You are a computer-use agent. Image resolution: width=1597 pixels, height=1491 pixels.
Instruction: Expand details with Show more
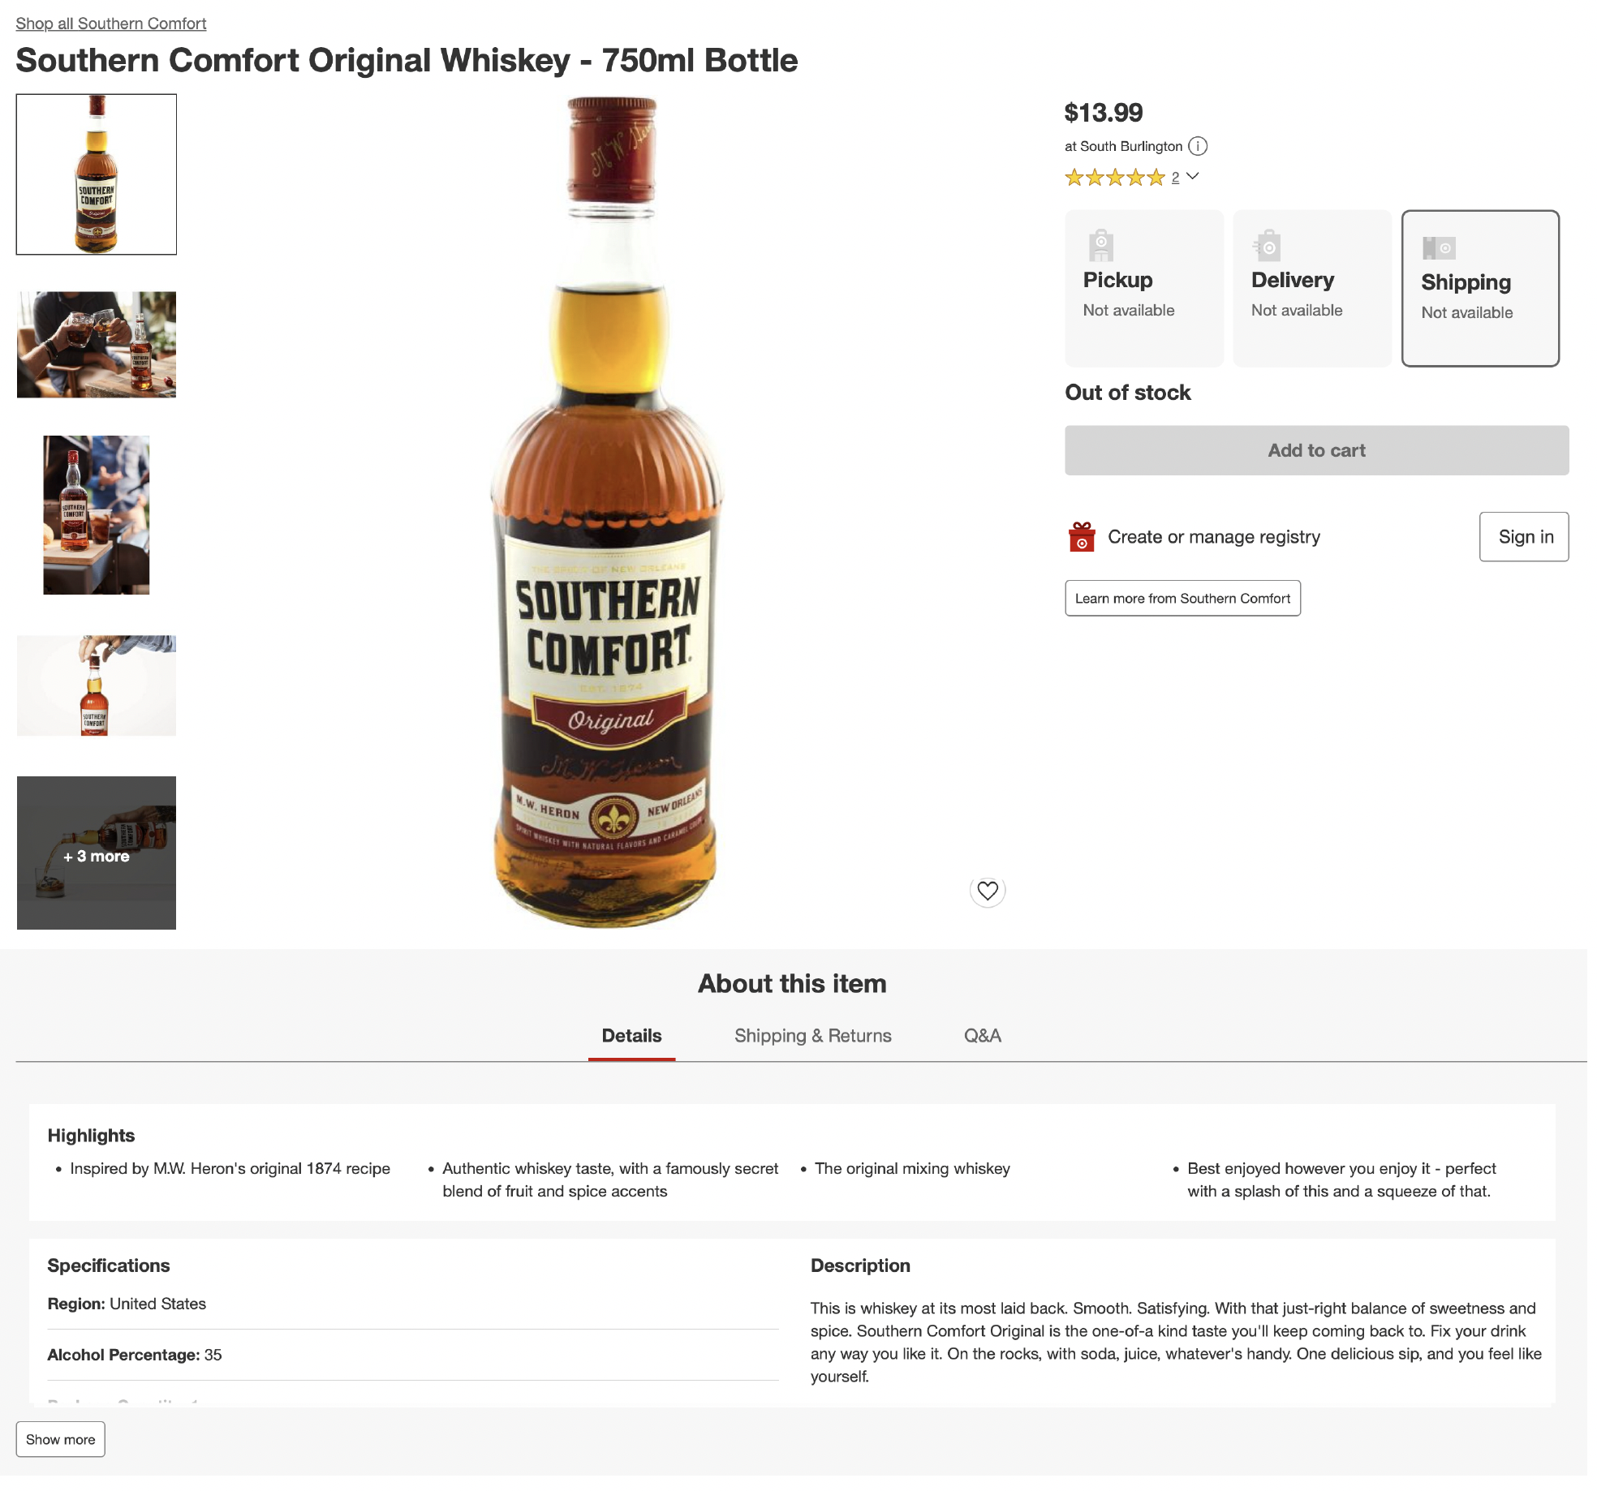(60, 1439)
